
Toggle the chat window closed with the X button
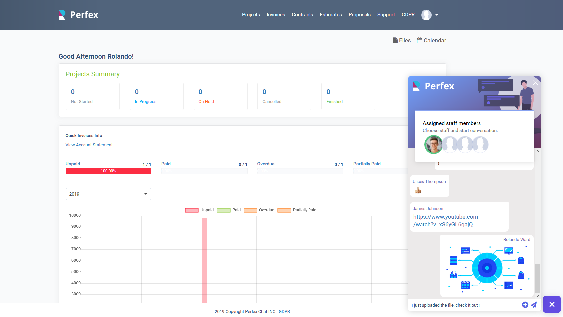click(x=551, y=304)
